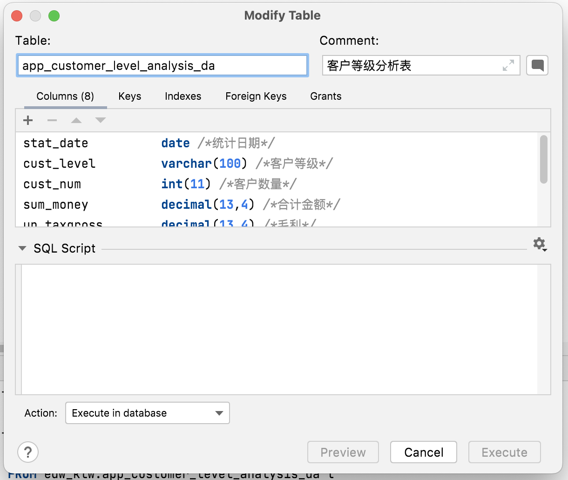Click the comment bubble icon button
The height and width of the screenshot is (480, 568).
tap(537, 65)
